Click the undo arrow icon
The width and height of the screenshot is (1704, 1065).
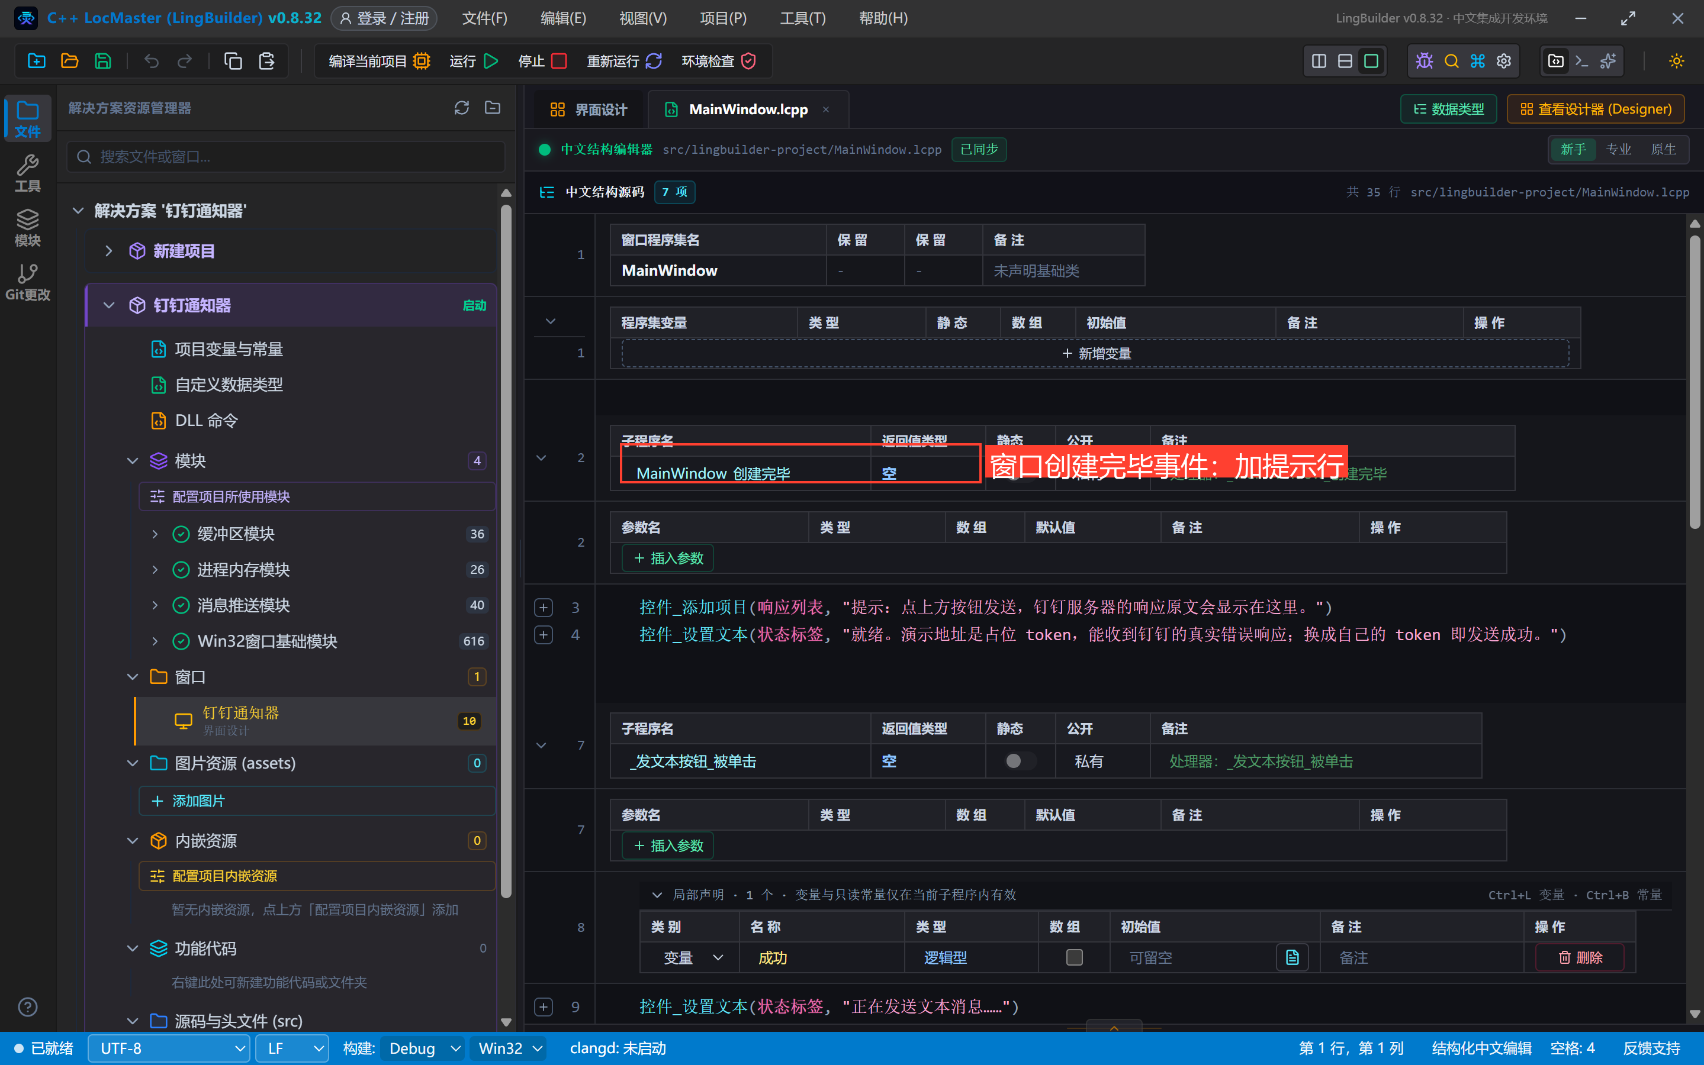(151, 62)
